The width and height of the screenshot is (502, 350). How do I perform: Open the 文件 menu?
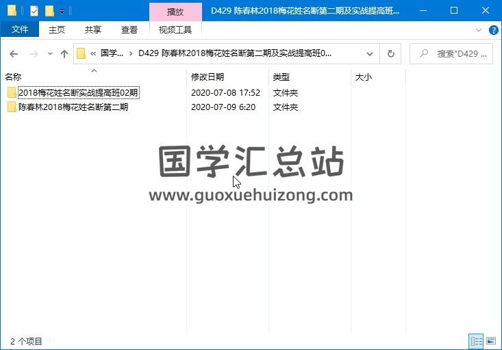[x=20, y=29]
